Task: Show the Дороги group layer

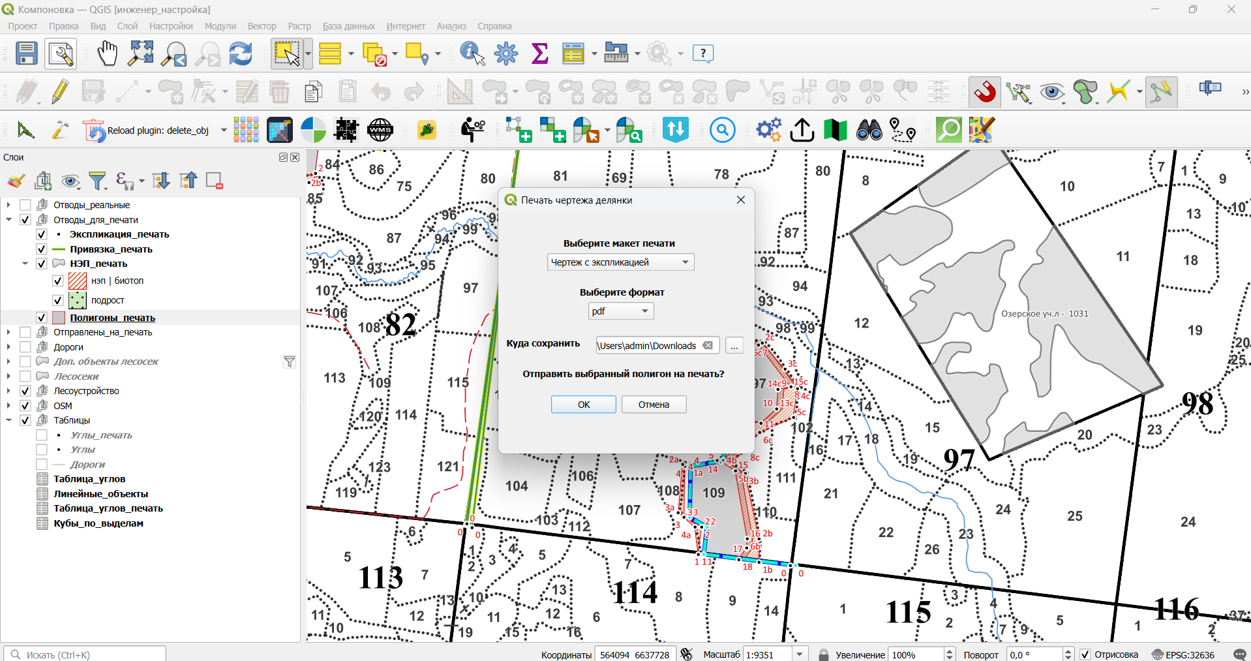Action: (x=25, y=347)
